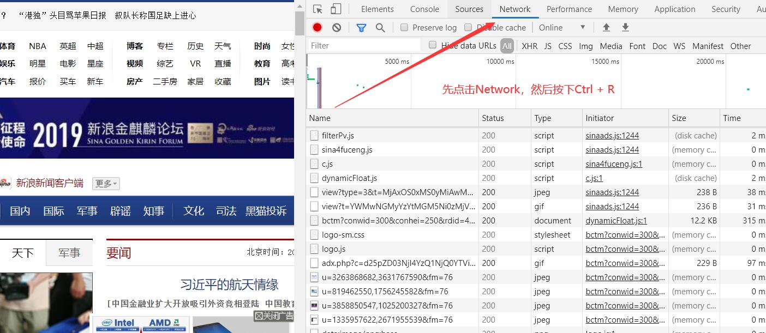Screen dimensions: 766x333
Task: Filter requests by JS type
Action: pyautogui.click(x=548, y=46)
